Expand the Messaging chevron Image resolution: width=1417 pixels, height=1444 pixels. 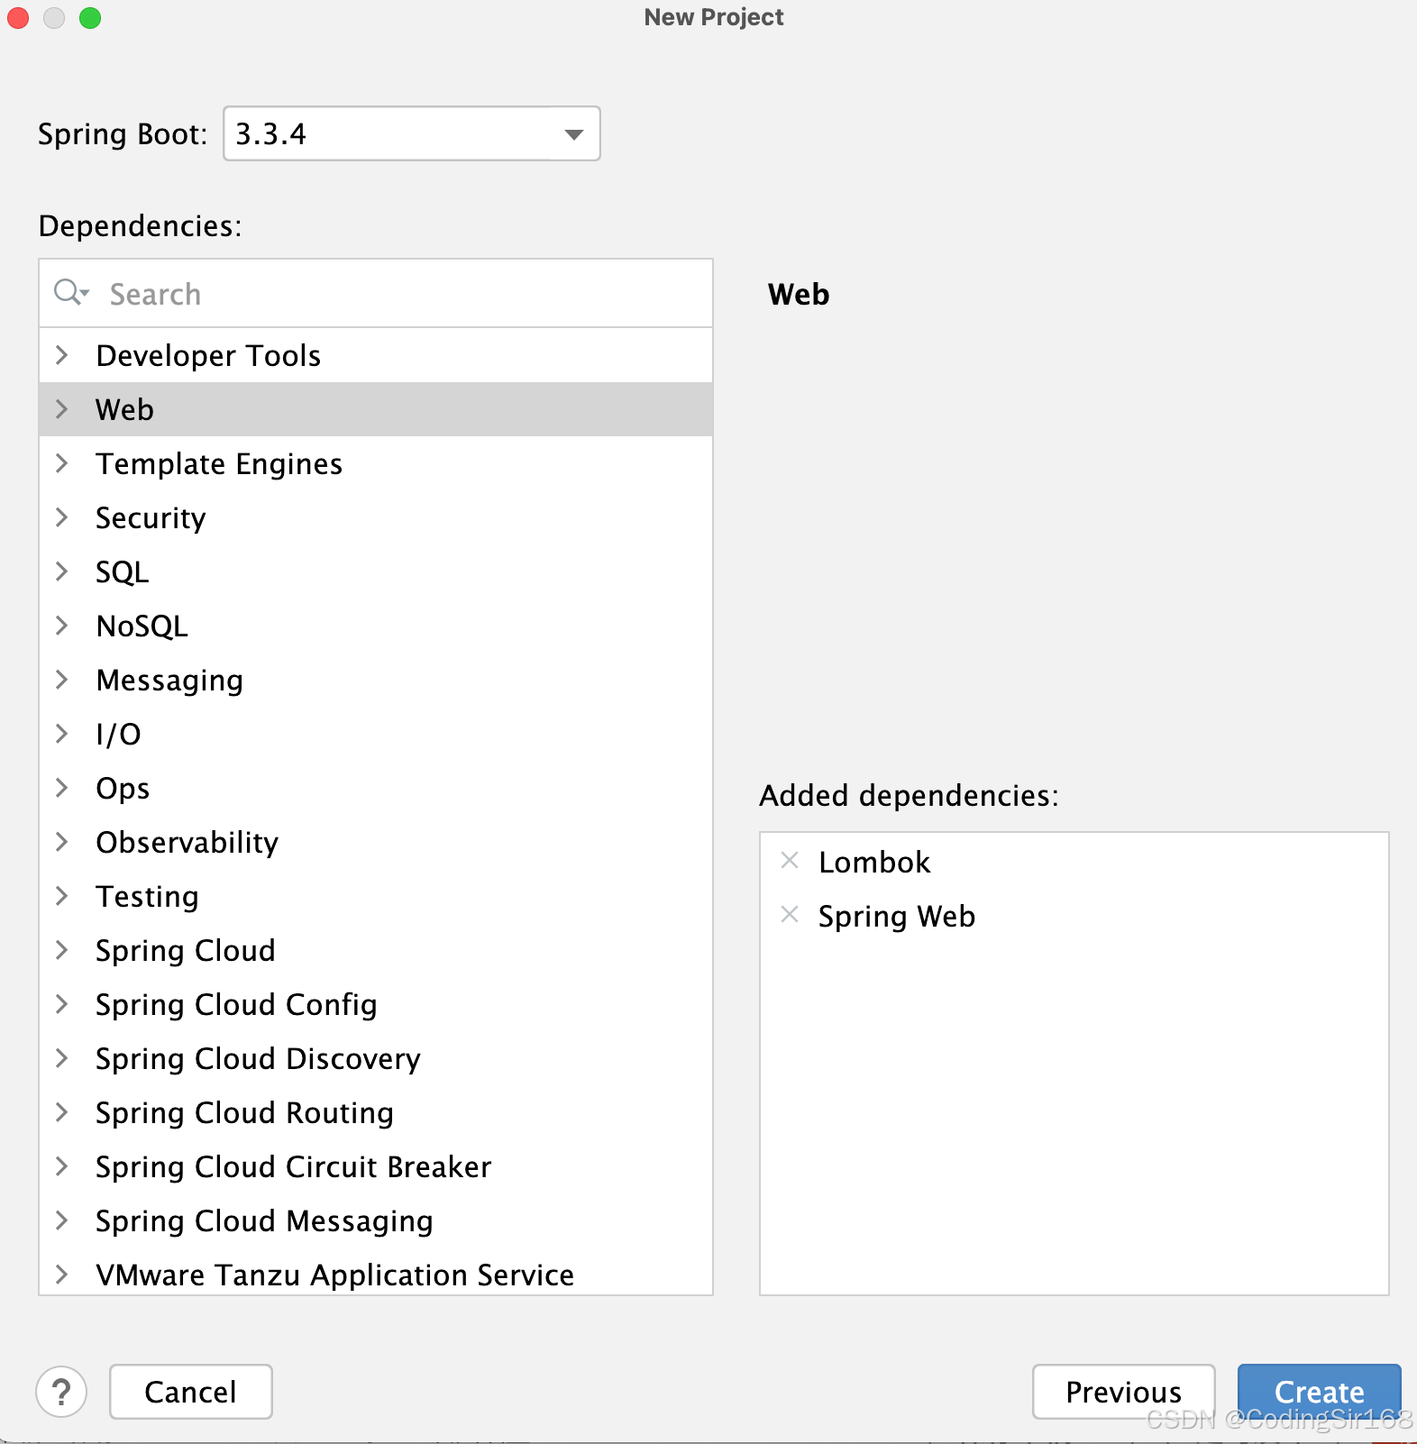click(x=62, y=680)
